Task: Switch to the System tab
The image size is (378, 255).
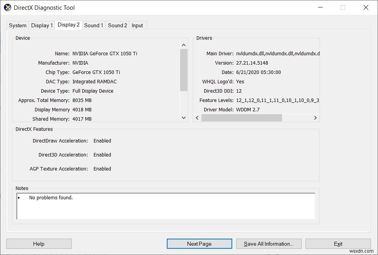Action: point(17,25)
